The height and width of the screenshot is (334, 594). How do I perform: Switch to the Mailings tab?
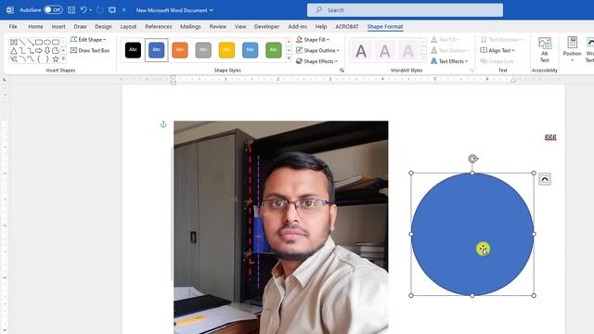click(190, 27)
